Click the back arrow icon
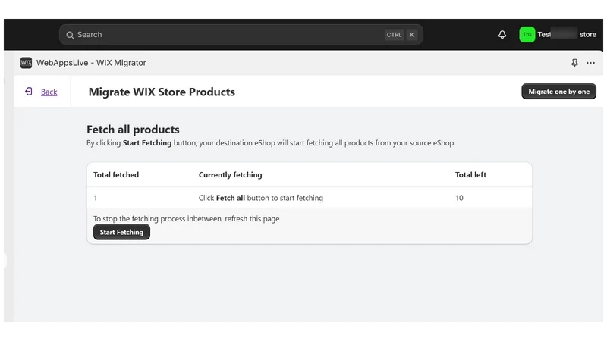Viewport: 607px width, 341px height. (x=29, y=92)
